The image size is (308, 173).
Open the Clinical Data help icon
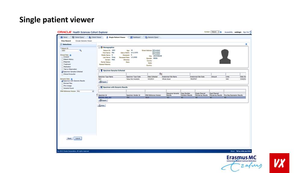[x=70, y=55]
